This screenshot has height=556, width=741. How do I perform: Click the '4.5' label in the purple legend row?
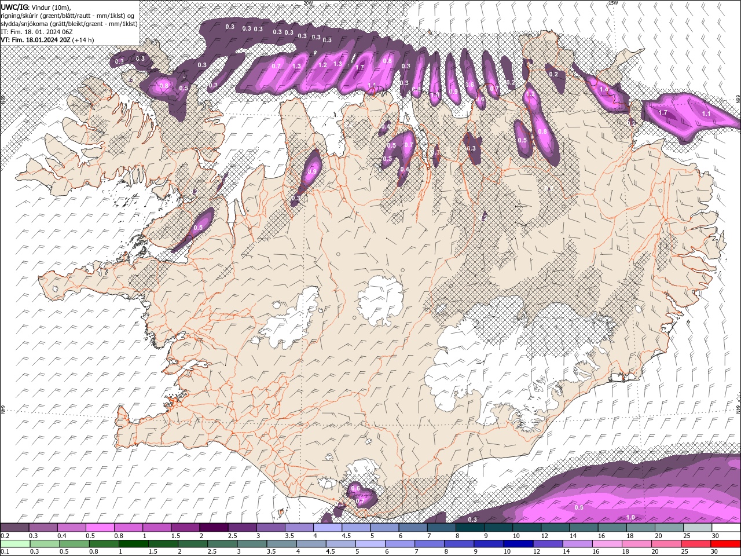tap(346, 536)
